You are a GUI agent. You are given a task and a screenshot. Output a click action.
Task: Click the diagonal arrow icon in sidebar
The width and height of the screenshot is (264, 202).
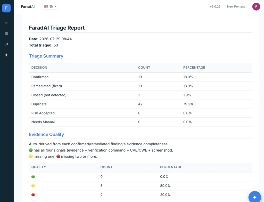tap(6, 44)
